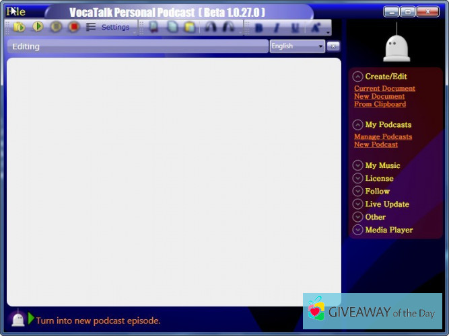This screenshot has height=336, width=449.
Task: Click the New Document link
Action: click(x=379, y=97)
